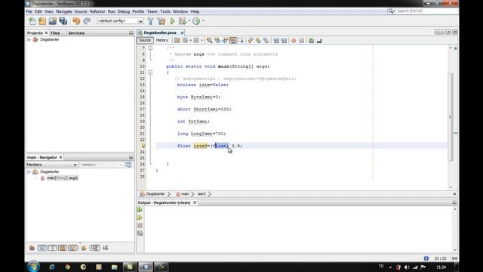Click the Toggle Highlight Search editor icon
Image resolution: width=483 pixels, height=272 pixels.
click(x=233, y=40)
